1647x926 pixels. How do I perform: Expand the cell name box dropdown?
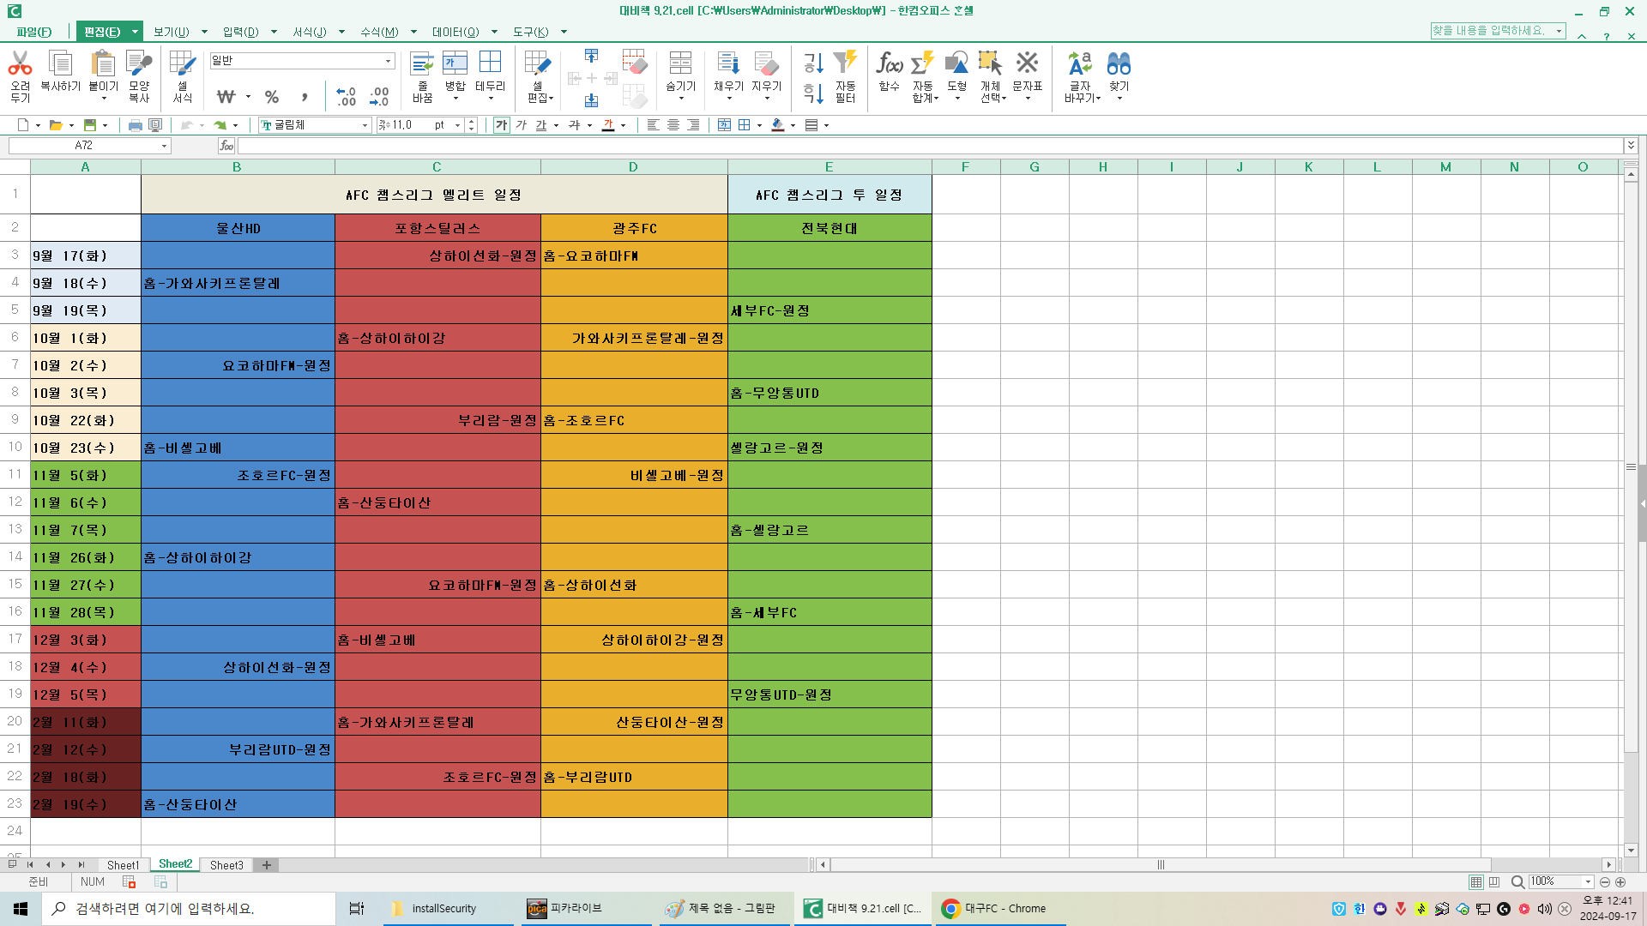164,146
